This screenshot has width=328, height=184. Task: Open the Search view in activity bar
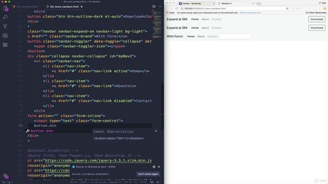tap(5, 17)
